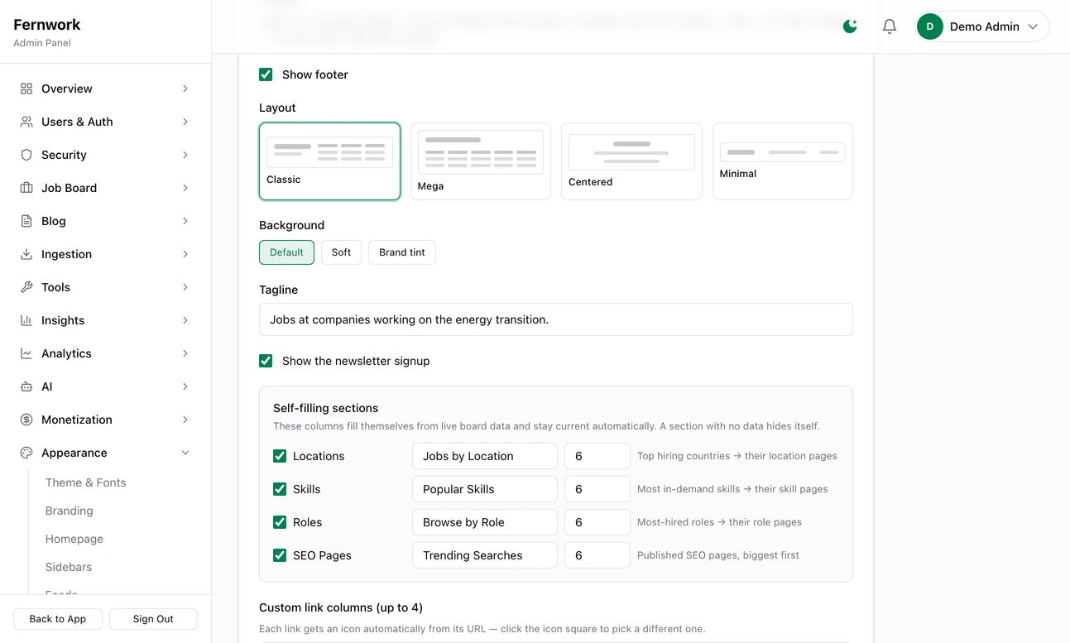
Task: Click the Blog document icon
Action: (26, 221)
